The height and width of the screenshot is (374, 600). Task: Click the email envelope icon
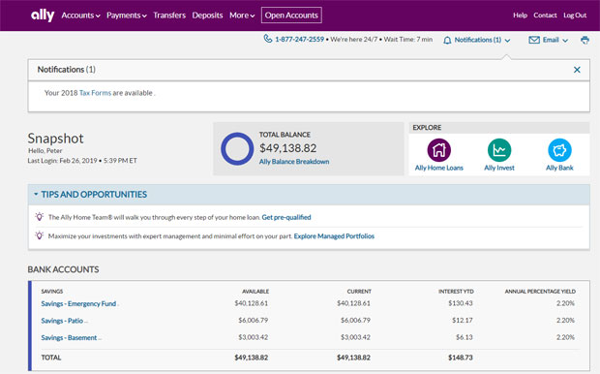pyautogui.click(x=534, y=40)
